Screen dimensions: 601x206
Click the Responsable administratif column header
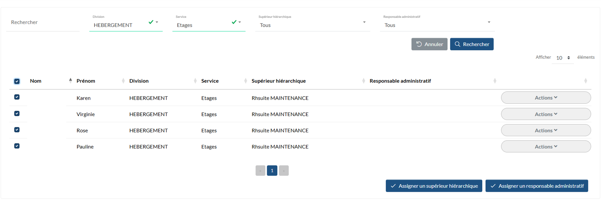click(x=400, y=81)
